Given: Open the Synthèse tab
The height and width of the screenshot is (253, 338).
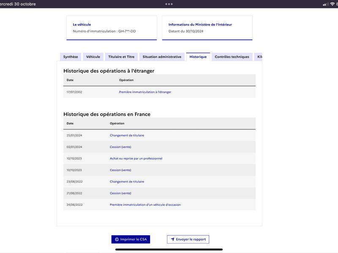Looking at the screenshot, I should 71,57.
